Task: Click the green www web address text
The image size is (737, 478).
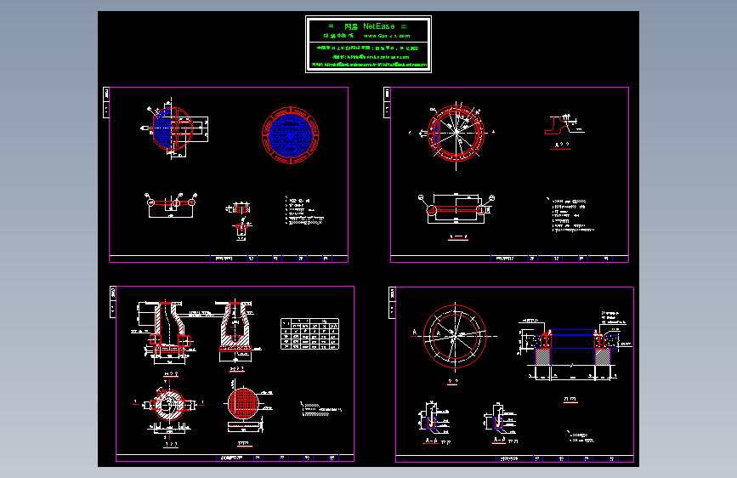Action: (387, 36)
